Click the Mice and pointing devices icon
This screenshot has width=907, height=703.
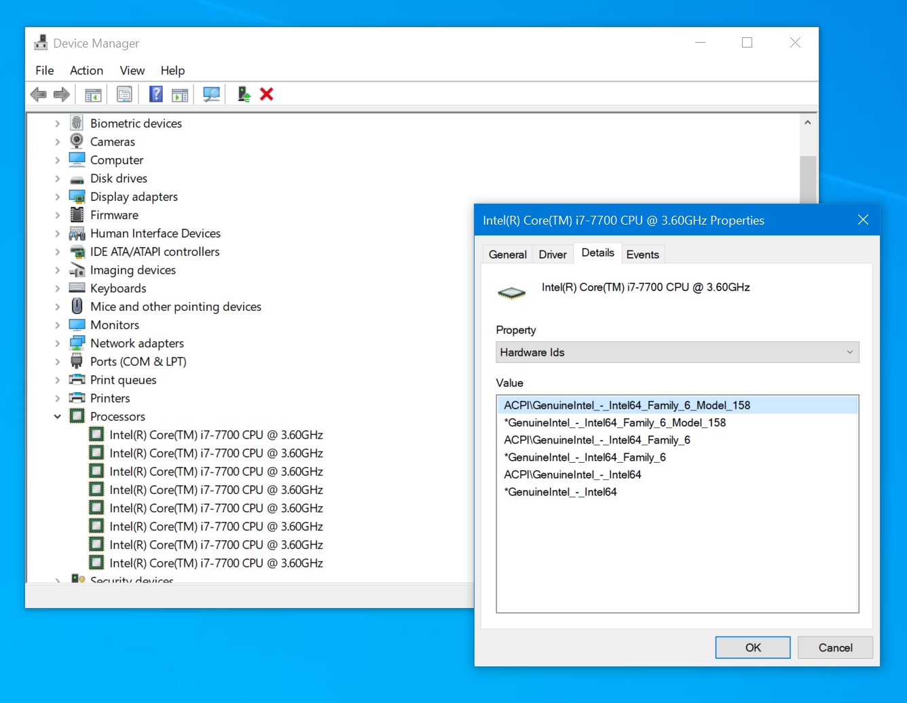[x=77, y=306]
